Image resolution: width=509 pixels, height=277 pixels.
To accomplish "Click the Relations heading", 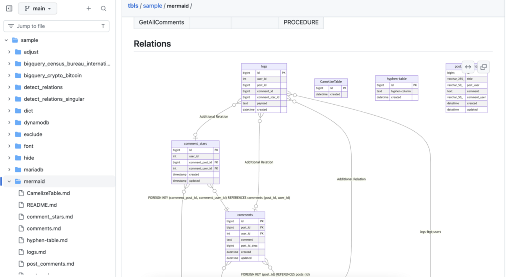I will [152, 44].
